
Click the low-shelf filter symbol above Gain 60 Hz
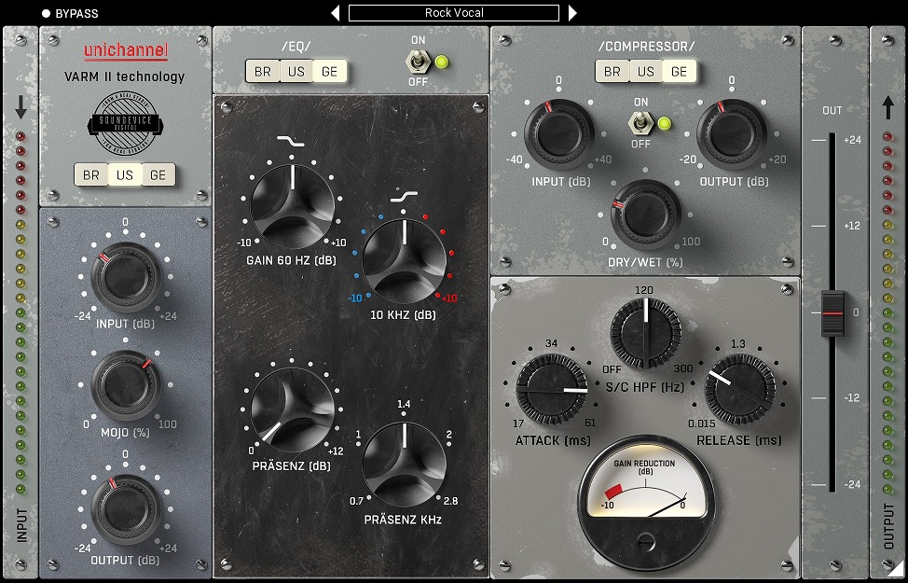pos(292,143)
